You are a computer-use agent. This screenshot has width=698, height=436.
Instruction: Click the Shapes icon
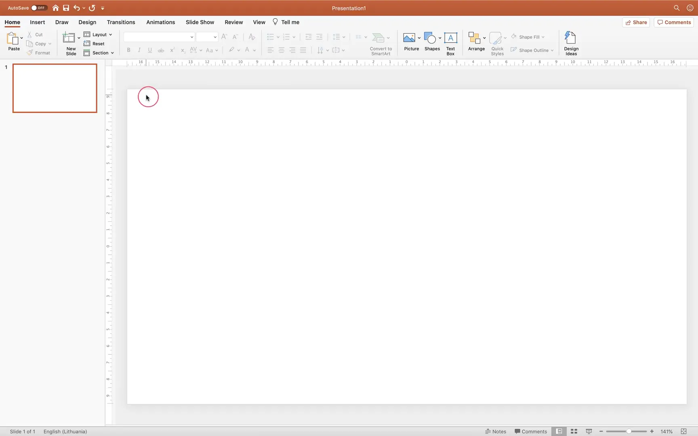tap(430, 38)
